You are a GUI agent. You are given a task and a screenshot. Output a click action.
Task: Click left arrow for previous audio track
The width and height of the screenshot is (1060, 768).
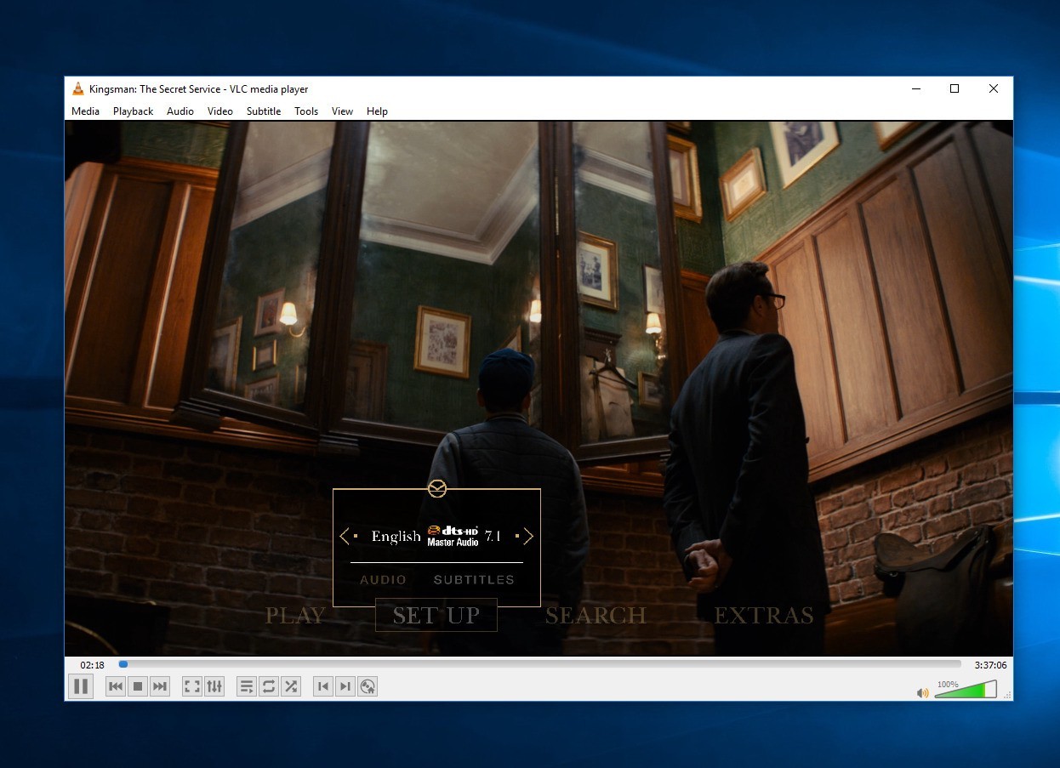coord(344,536)
